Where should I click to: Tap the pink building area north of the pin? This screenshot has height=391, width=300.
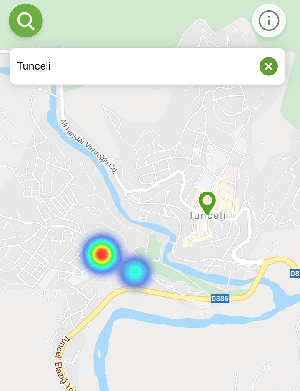point(230,174)
